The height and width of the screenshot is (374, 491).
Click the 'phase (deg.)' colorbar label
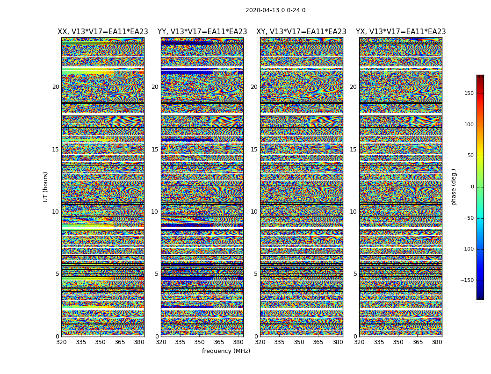(454, 187)
